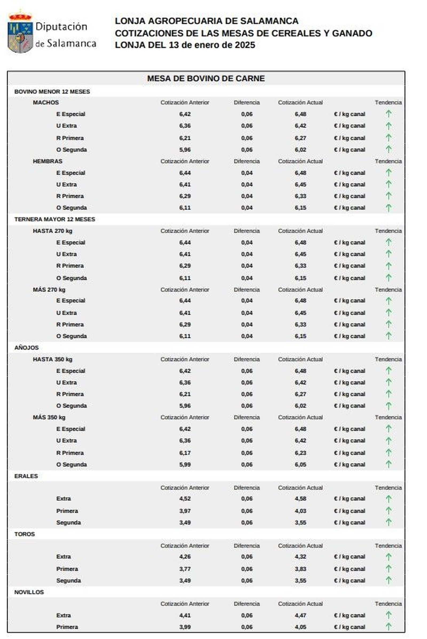Click the BOVINO MENOR 12 MESES section heading

click(52, 92)
